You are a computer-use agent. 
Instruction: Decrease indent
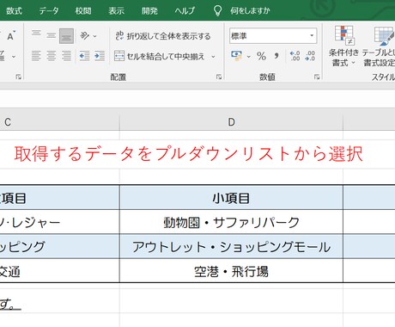click(x=84, y=56)
